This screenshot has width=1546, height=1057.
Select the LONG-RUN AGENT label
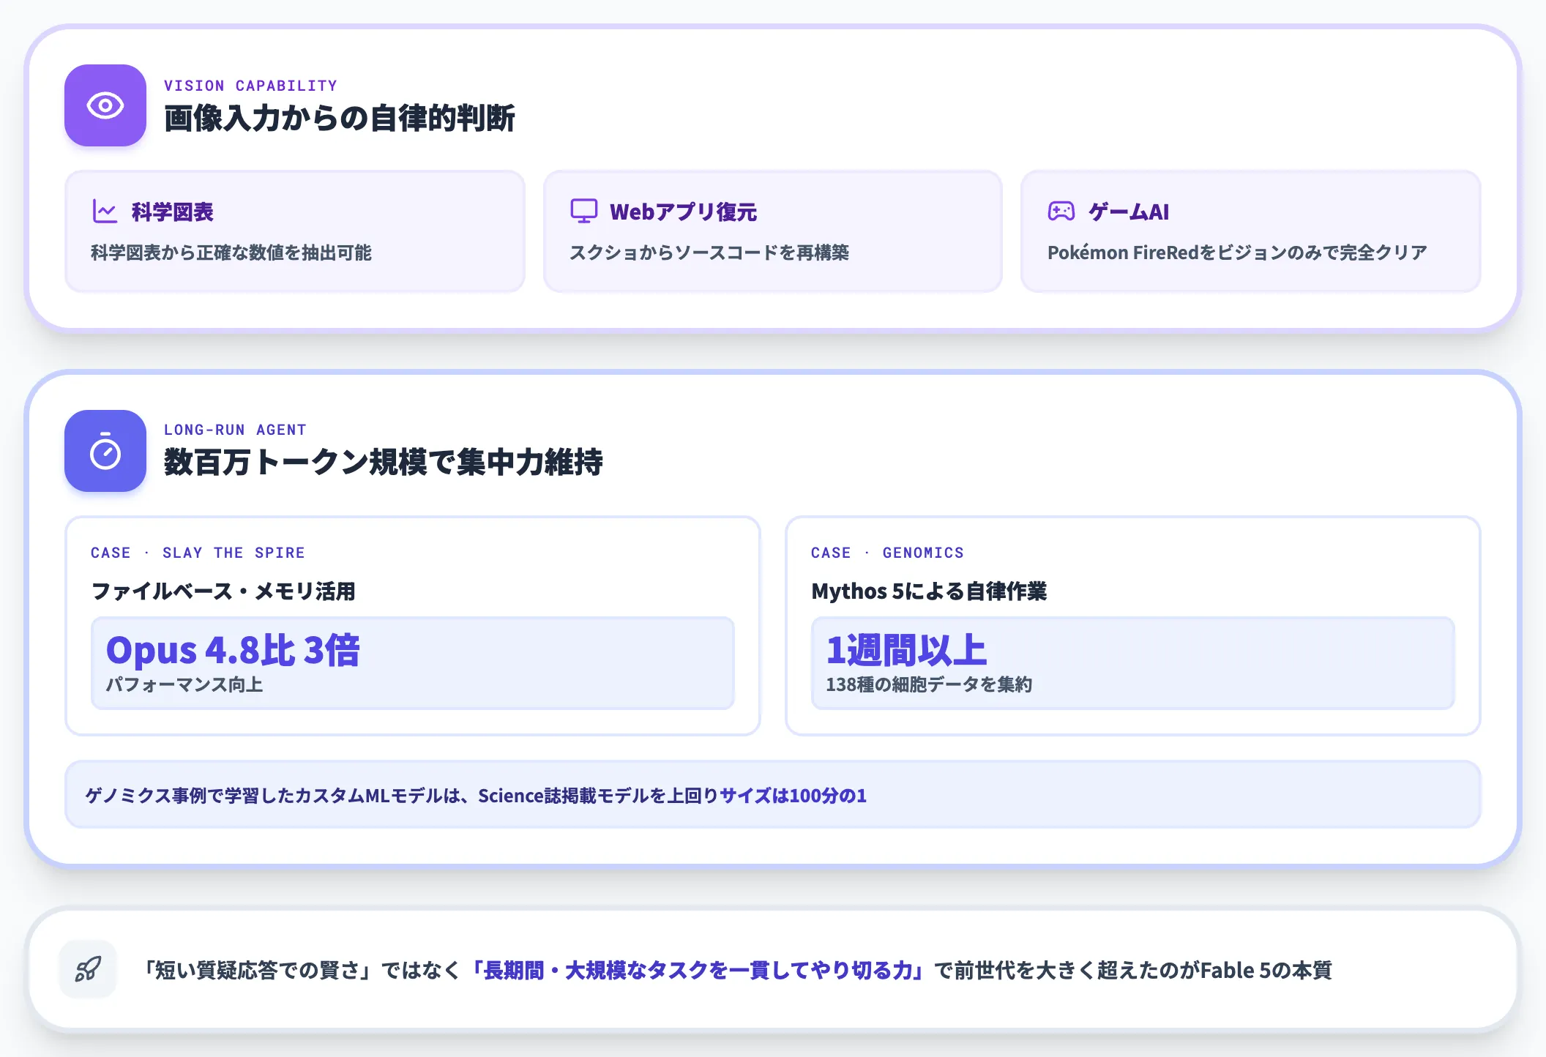235,430
